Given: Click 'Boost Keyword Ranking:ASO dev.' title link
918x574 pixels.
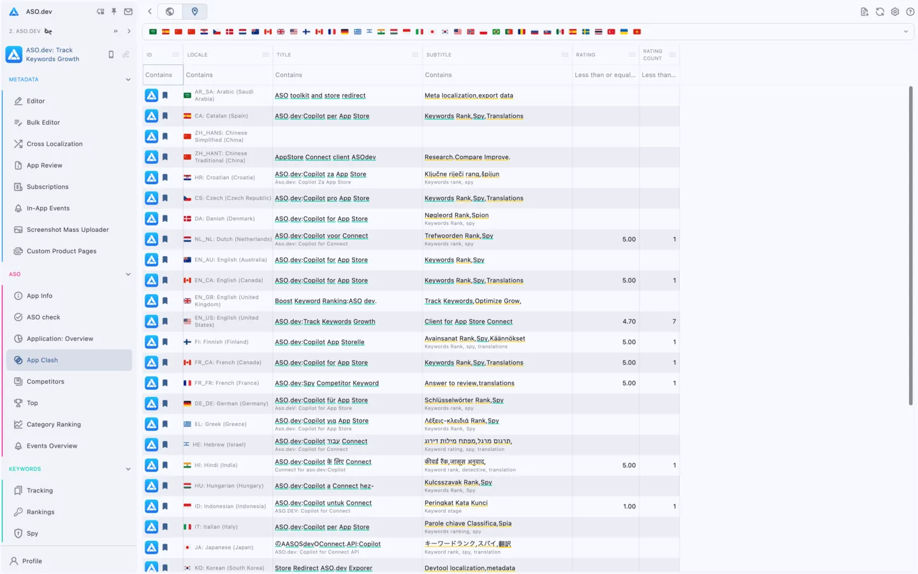Looking at the screenshot, I should 325,301.
